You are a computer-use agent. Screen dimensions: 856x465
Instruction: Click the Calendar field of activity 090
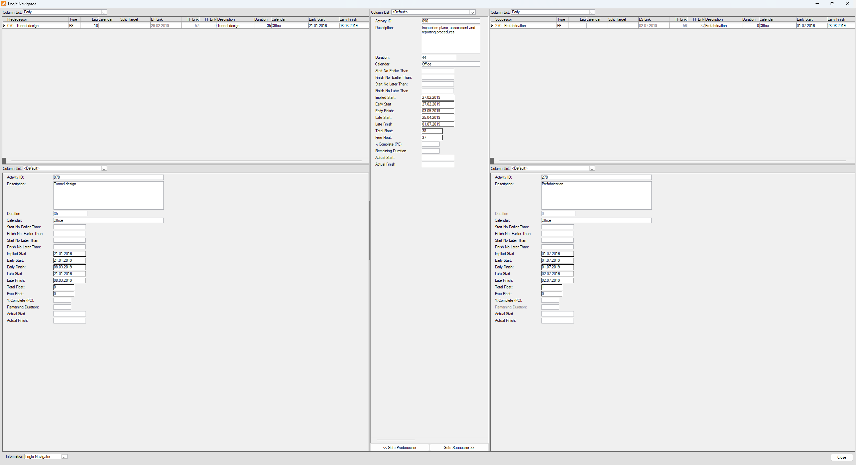click(451, 64)
